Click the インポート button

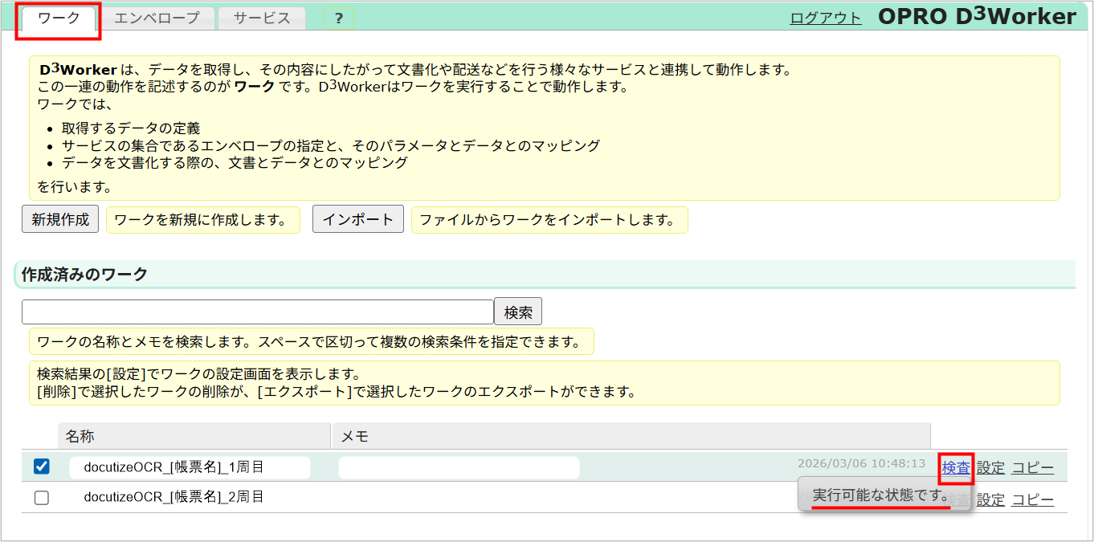(x=357, y=218)
